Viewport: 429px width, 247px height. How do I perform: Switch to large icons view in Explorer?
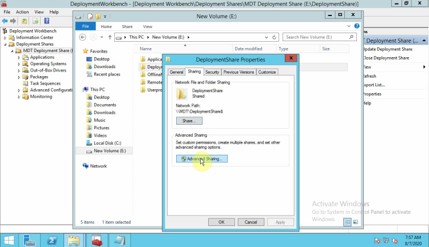click(355, 222)
